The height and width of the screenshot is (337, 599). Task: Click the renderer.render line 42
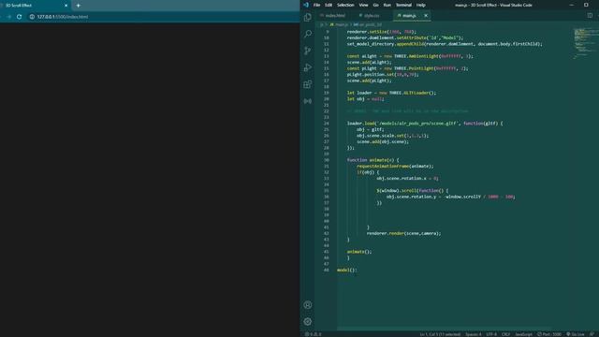403,233
